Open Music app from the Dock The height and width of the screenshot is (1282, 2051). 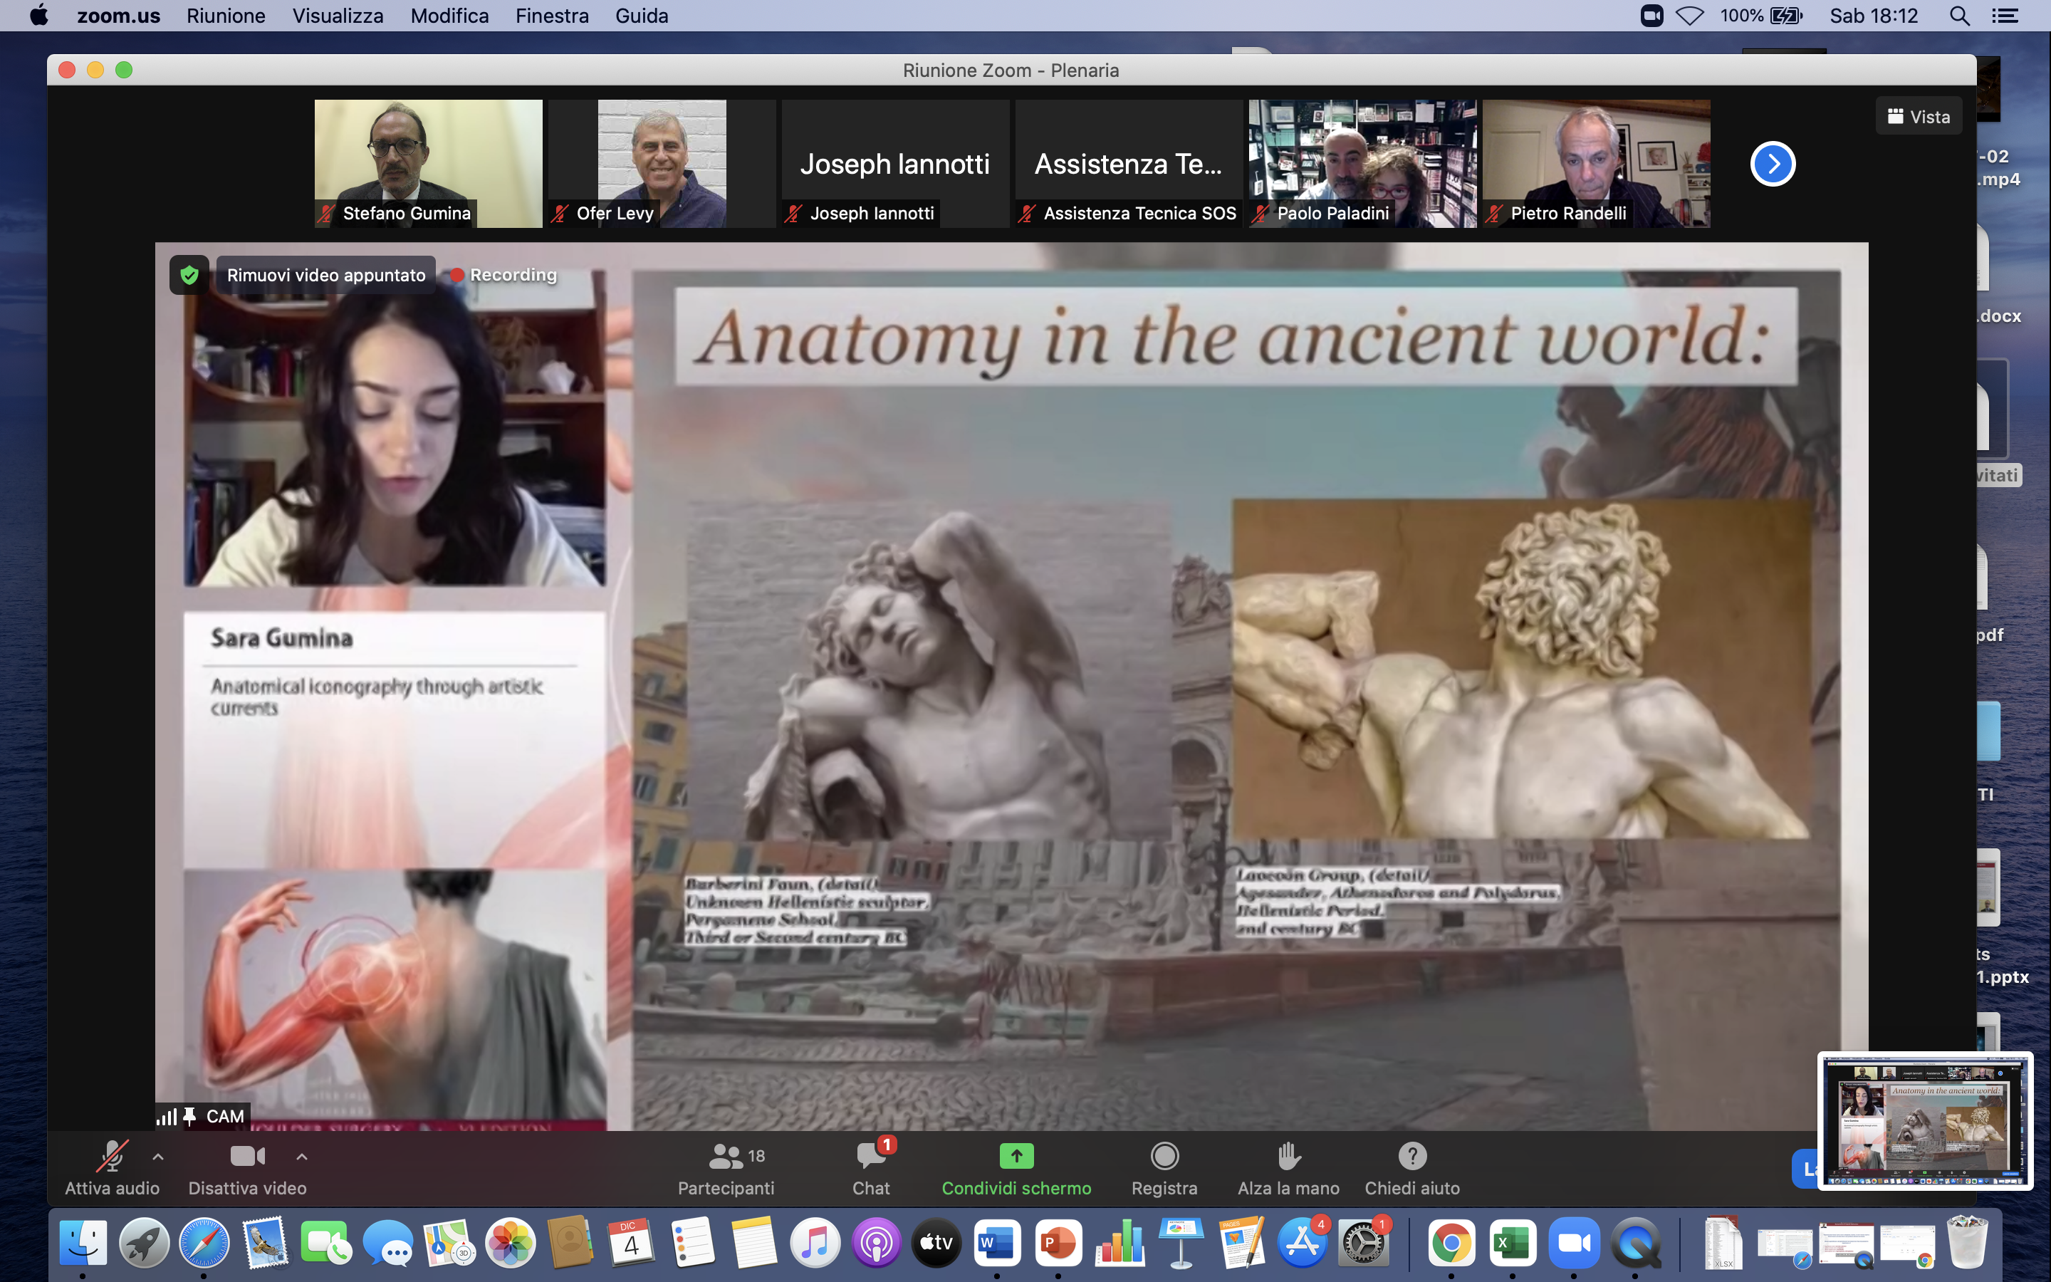815,1243
